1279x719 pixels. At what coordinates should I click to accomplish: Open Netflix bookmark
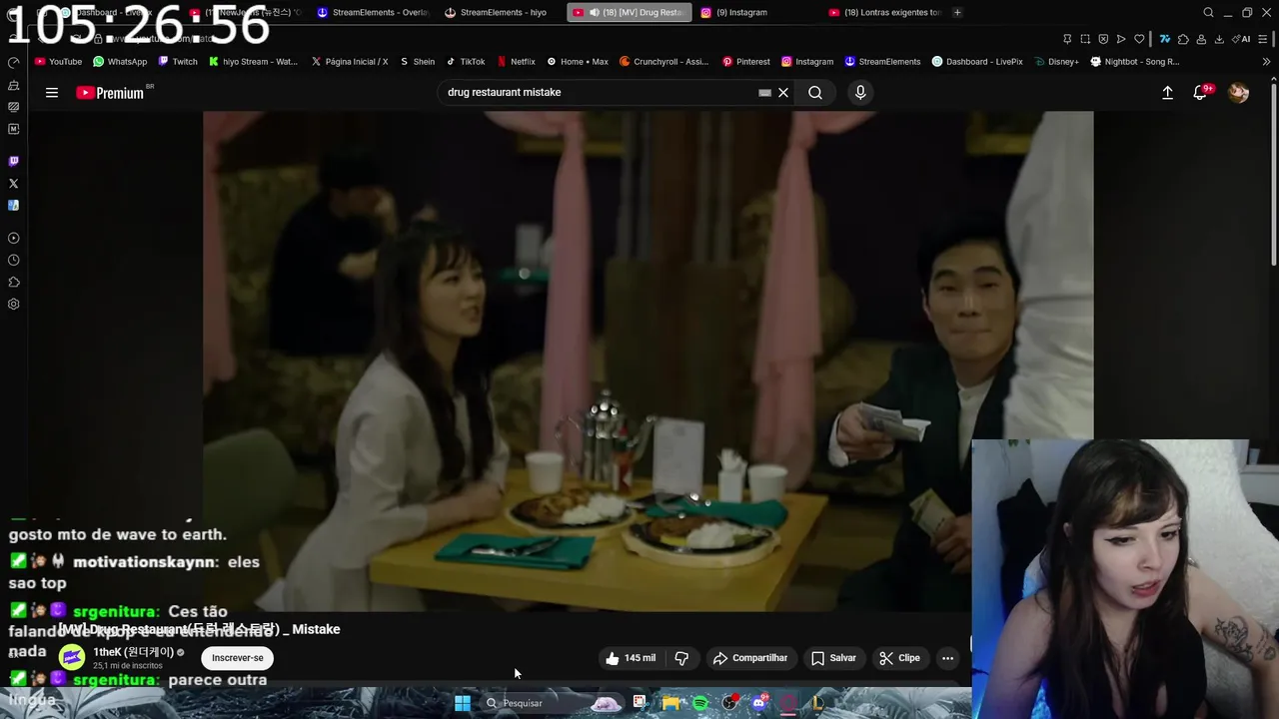coord(517,61)
